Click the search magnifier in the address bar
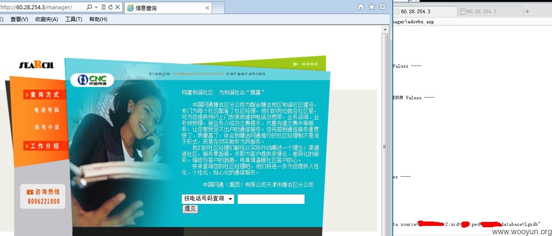552x236 pixels. (x=89, y=7)
